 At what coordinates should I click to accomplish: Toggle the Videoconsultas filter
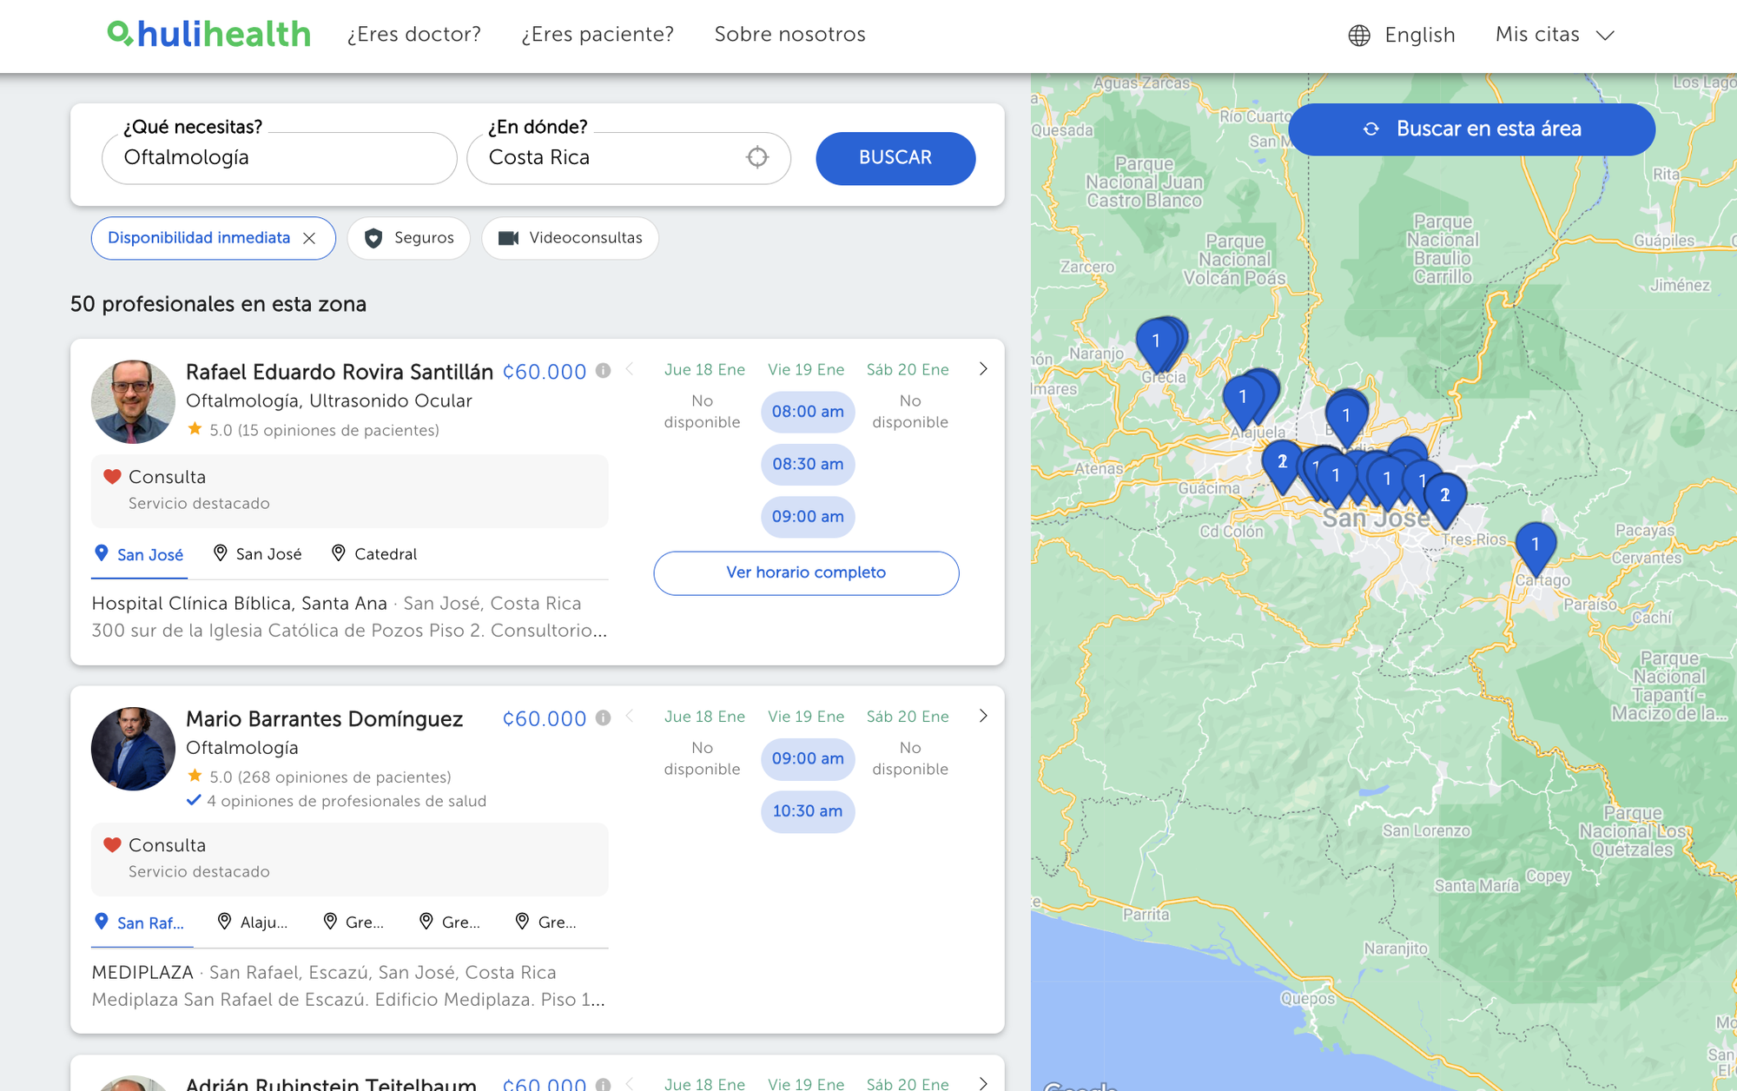point(571,238)
